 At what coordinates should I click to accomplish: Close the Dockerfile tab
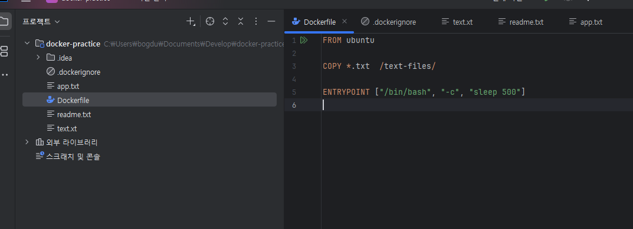click(x=345, y=21)
